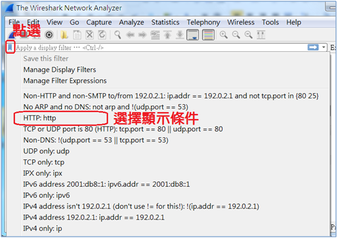Zoom in on packet text

[224, 35]
